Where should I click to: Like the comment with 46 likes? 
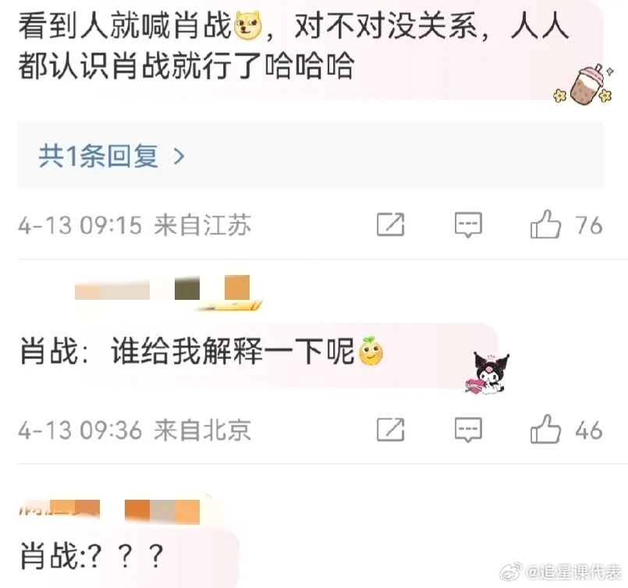545,429
